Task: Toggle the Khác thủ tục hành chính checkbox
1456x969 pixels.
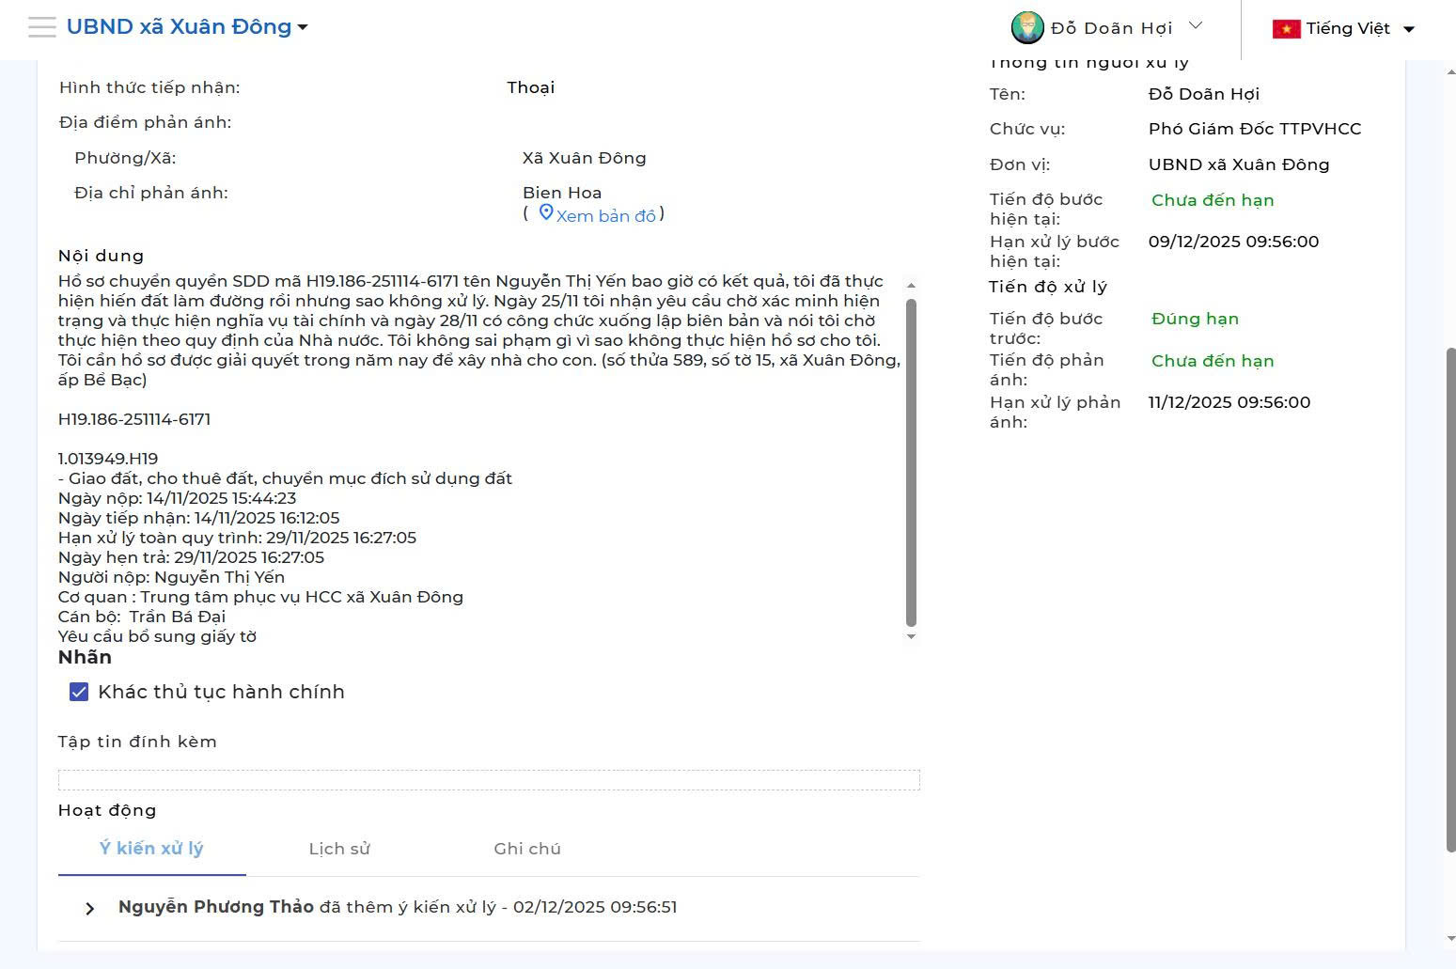Action: click(79, 692)
